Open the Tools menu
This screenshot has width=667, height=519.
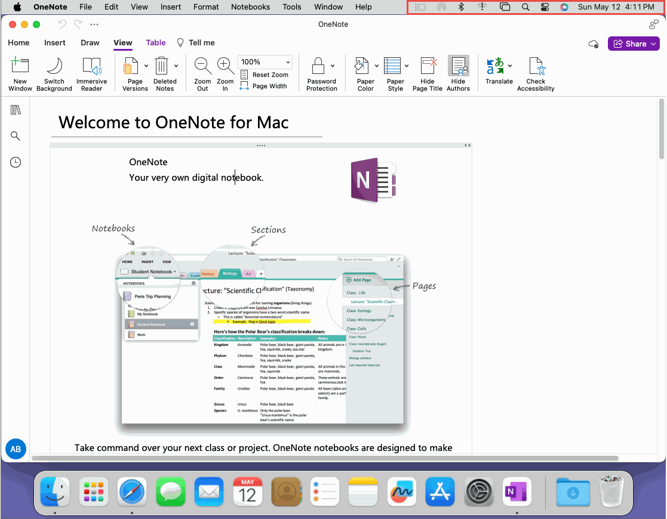[292, 7]
